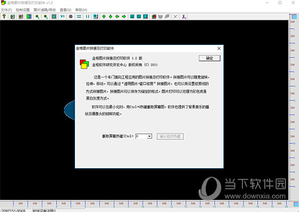
Task: Click the toolbar icon showing two number ones
Action: tap(63, 17)
